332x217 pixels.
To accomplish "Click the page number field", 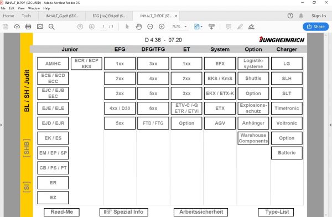I will (x=103, y=27).
